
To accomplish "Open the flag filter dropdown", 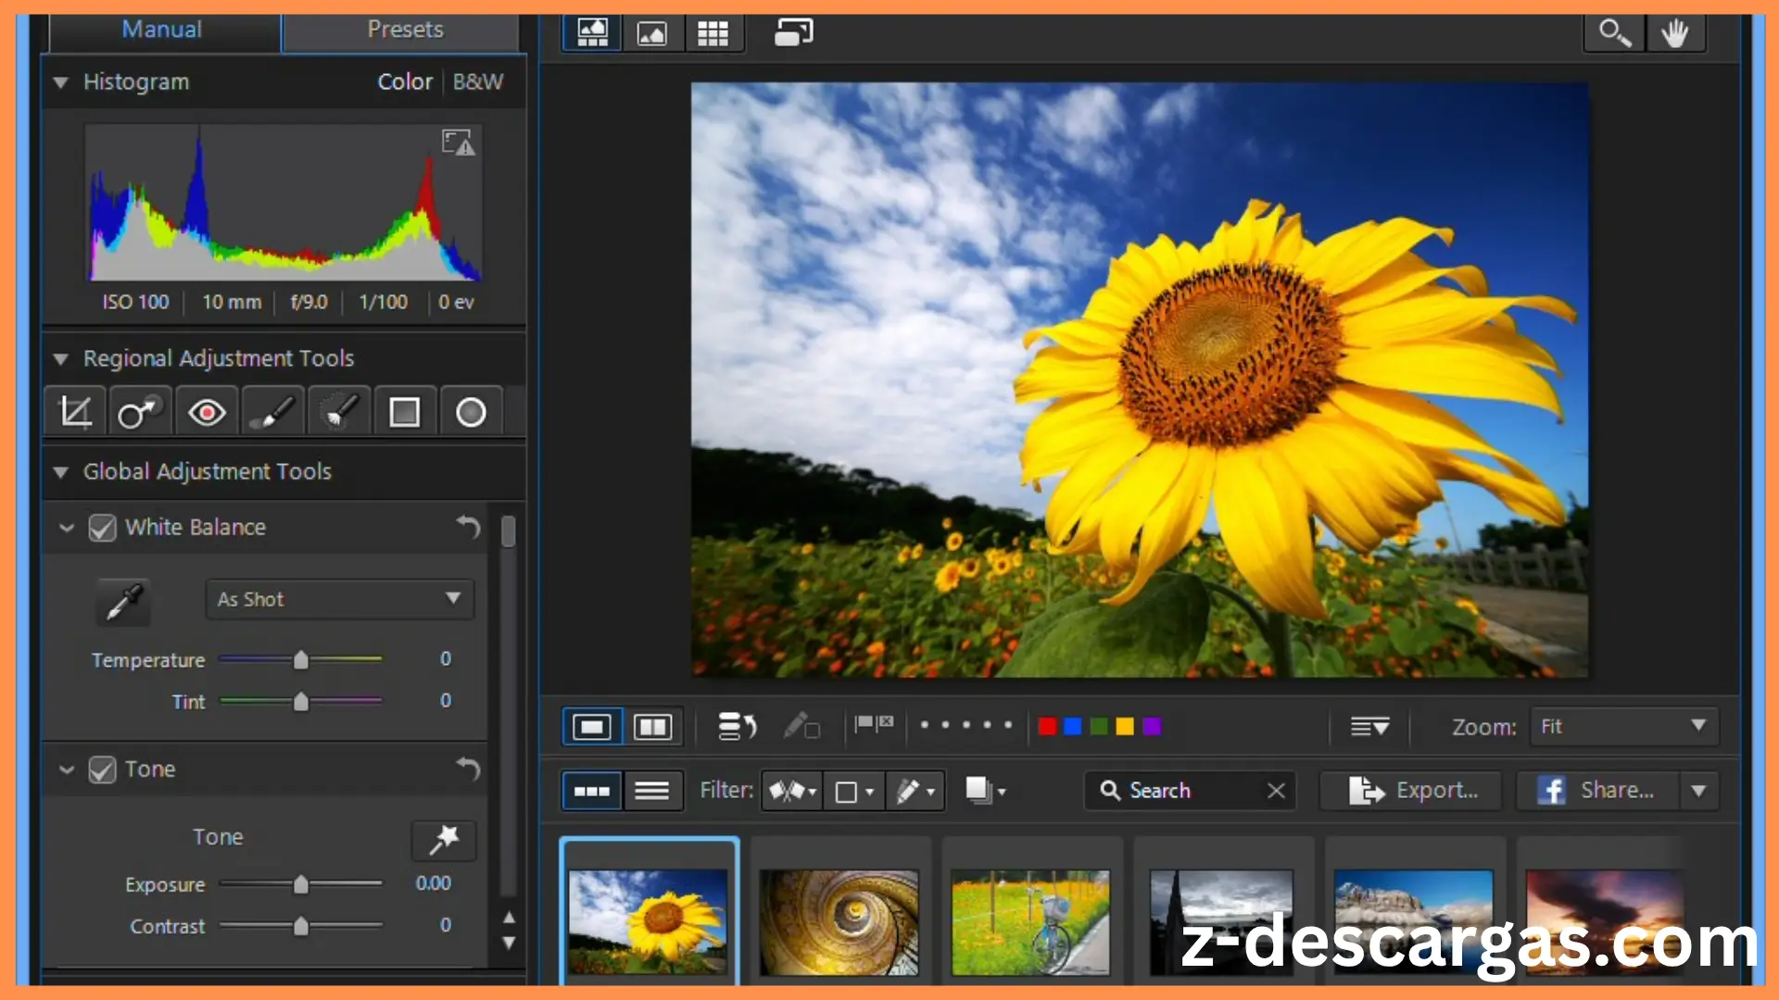I will tap(792, 791).
